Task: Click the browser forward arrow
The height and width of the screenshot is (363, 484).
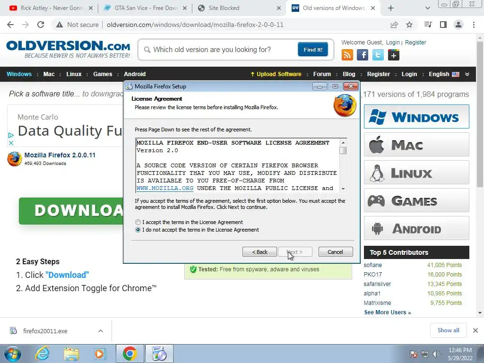Action: (26, 25)
